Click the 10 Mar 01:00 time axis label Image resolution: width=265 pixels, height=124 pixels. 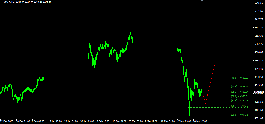pyautogui.click(x=168, y=121)
